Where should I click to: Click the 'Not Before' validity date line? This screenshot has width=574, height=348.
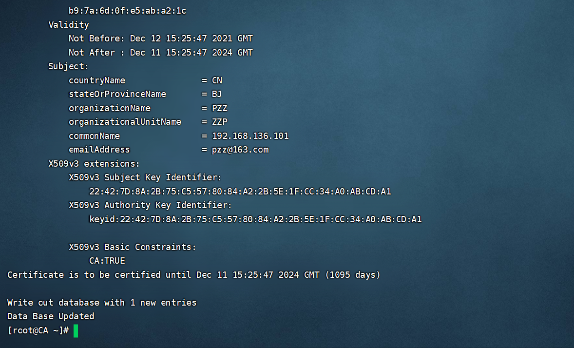(161, 39)
